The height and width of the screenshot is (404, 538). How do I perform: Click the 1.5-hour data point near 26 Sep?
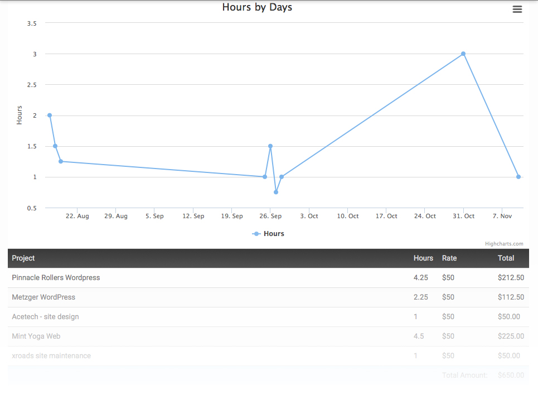point(270,146)
